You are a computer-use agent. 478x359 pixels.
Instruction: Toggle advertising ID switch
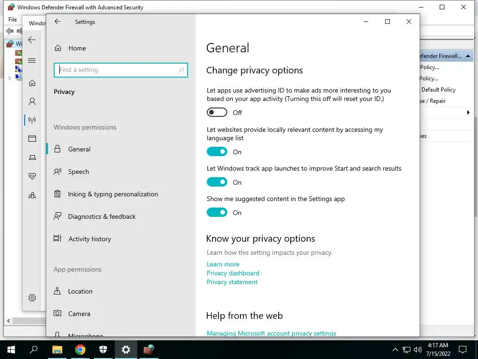pos(217,112)
